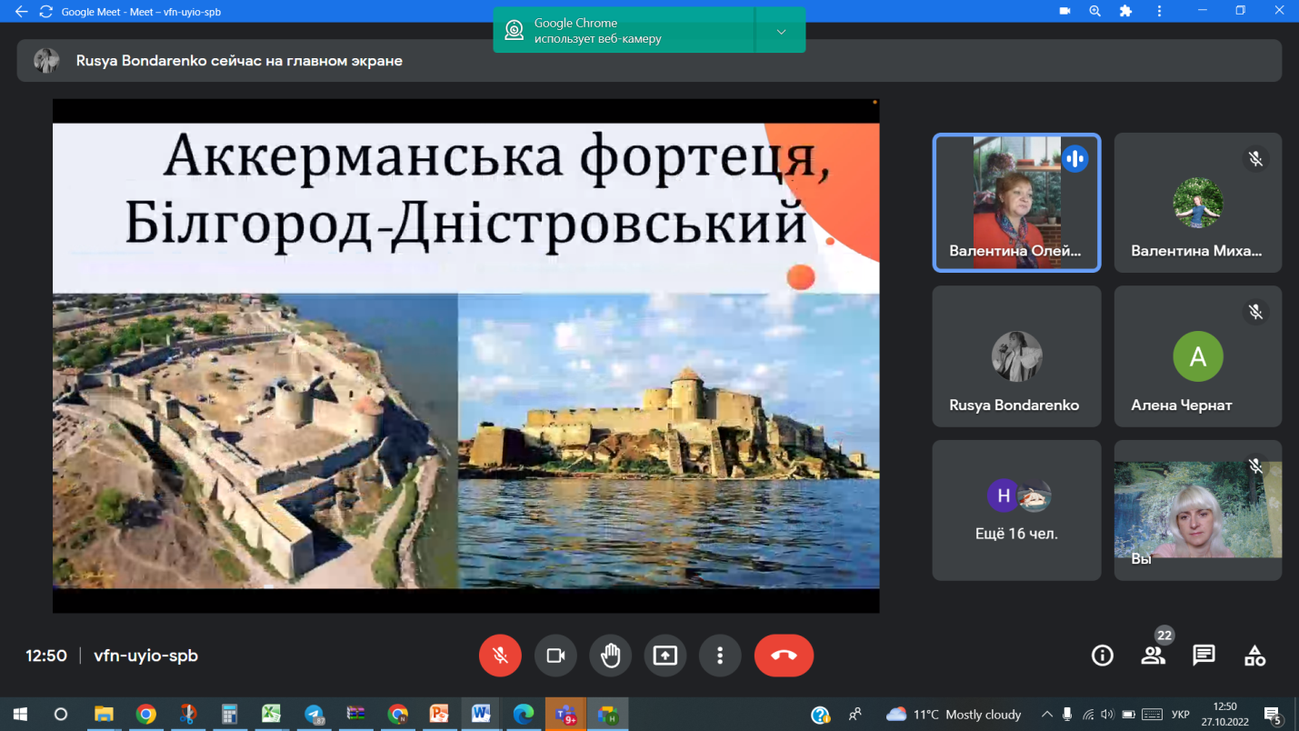
Task: Click the Present now screen share icon
Action: [665, 656]
